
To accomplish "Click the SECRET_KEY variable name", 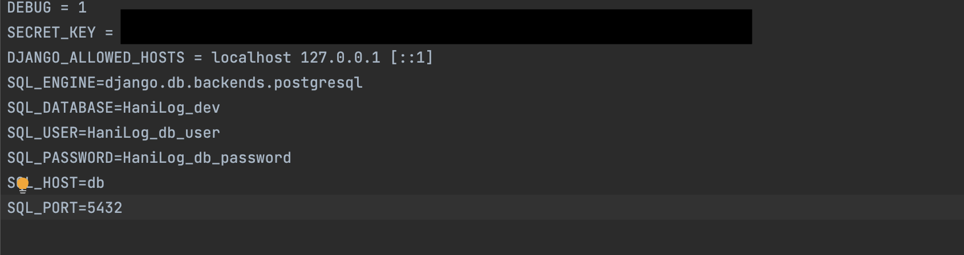I will pyautogui.click(x=51, y=32).
